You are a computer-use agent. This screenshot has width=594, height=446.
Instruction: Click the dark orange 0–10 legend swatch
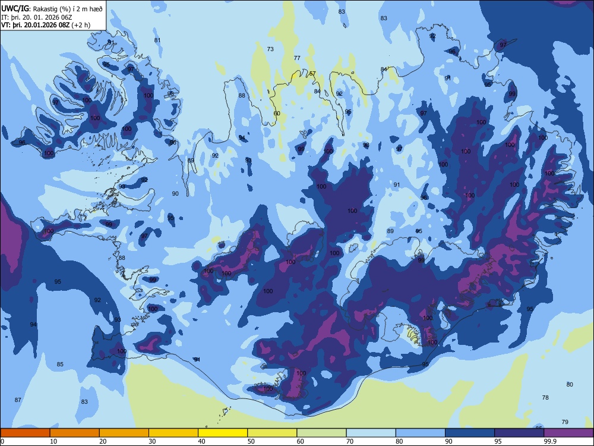tap(25, 433)
